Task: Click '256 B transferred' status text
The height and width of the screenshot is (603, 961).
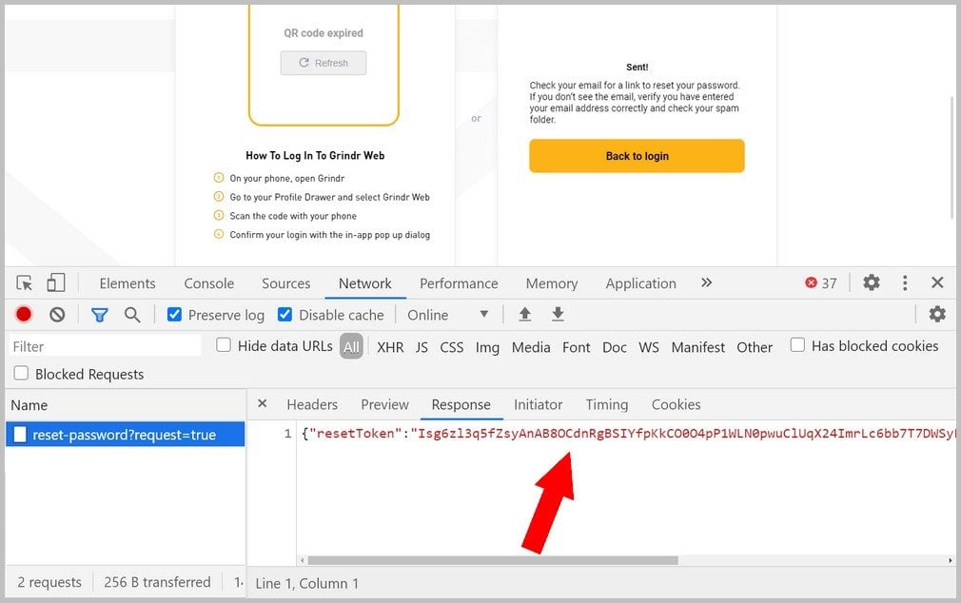Action: [157, 582]
